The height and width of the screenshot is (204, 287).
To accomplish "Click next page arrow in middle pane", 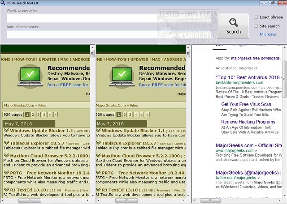I will pos(142,115).
